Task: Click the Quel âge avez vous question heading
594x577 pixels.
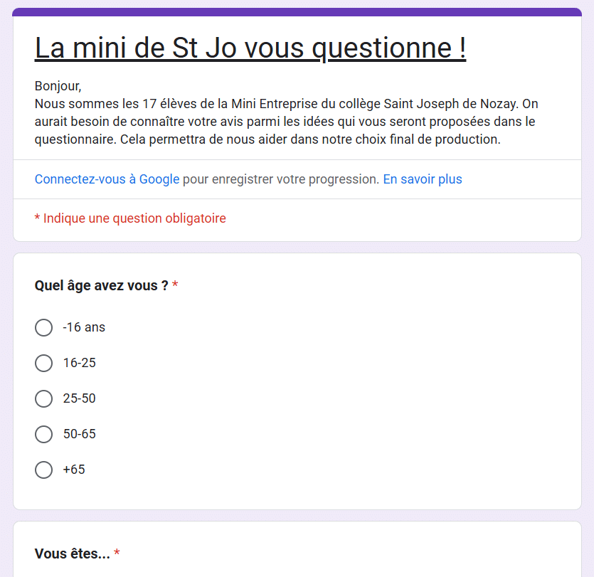Action: pos(101,285)
